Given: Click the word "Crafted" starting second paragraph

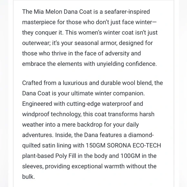Looking at the screenshot, I should (32, 83).
